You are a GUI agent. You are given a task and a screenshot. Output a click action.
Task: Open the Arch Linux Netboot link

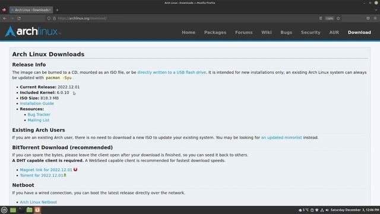38,202
